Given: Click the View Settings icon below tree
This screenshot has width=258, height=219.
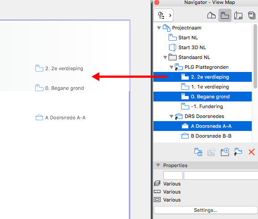Looking at the screenshot, I should (x=198, y=152).
